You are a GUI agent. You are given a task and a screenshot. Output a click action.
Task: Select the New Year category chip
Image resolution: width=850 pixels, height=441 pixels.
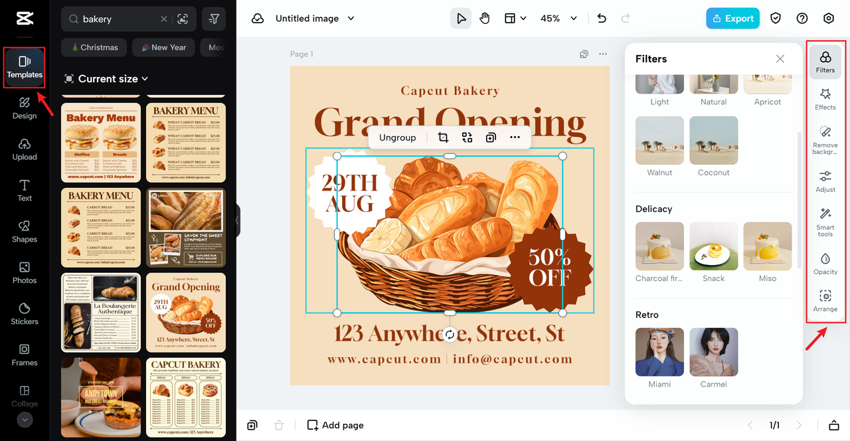click(163, 48)
